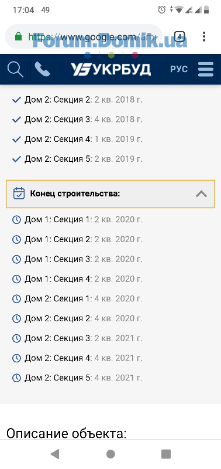Open the browser tab switcher showing 4
This screenshot has height=469, width=221.
pos(179,36)
